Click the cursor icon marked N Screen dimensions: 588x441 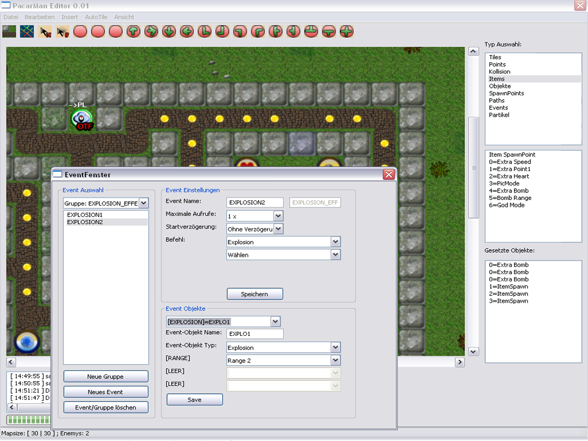[x=45, y=31]
